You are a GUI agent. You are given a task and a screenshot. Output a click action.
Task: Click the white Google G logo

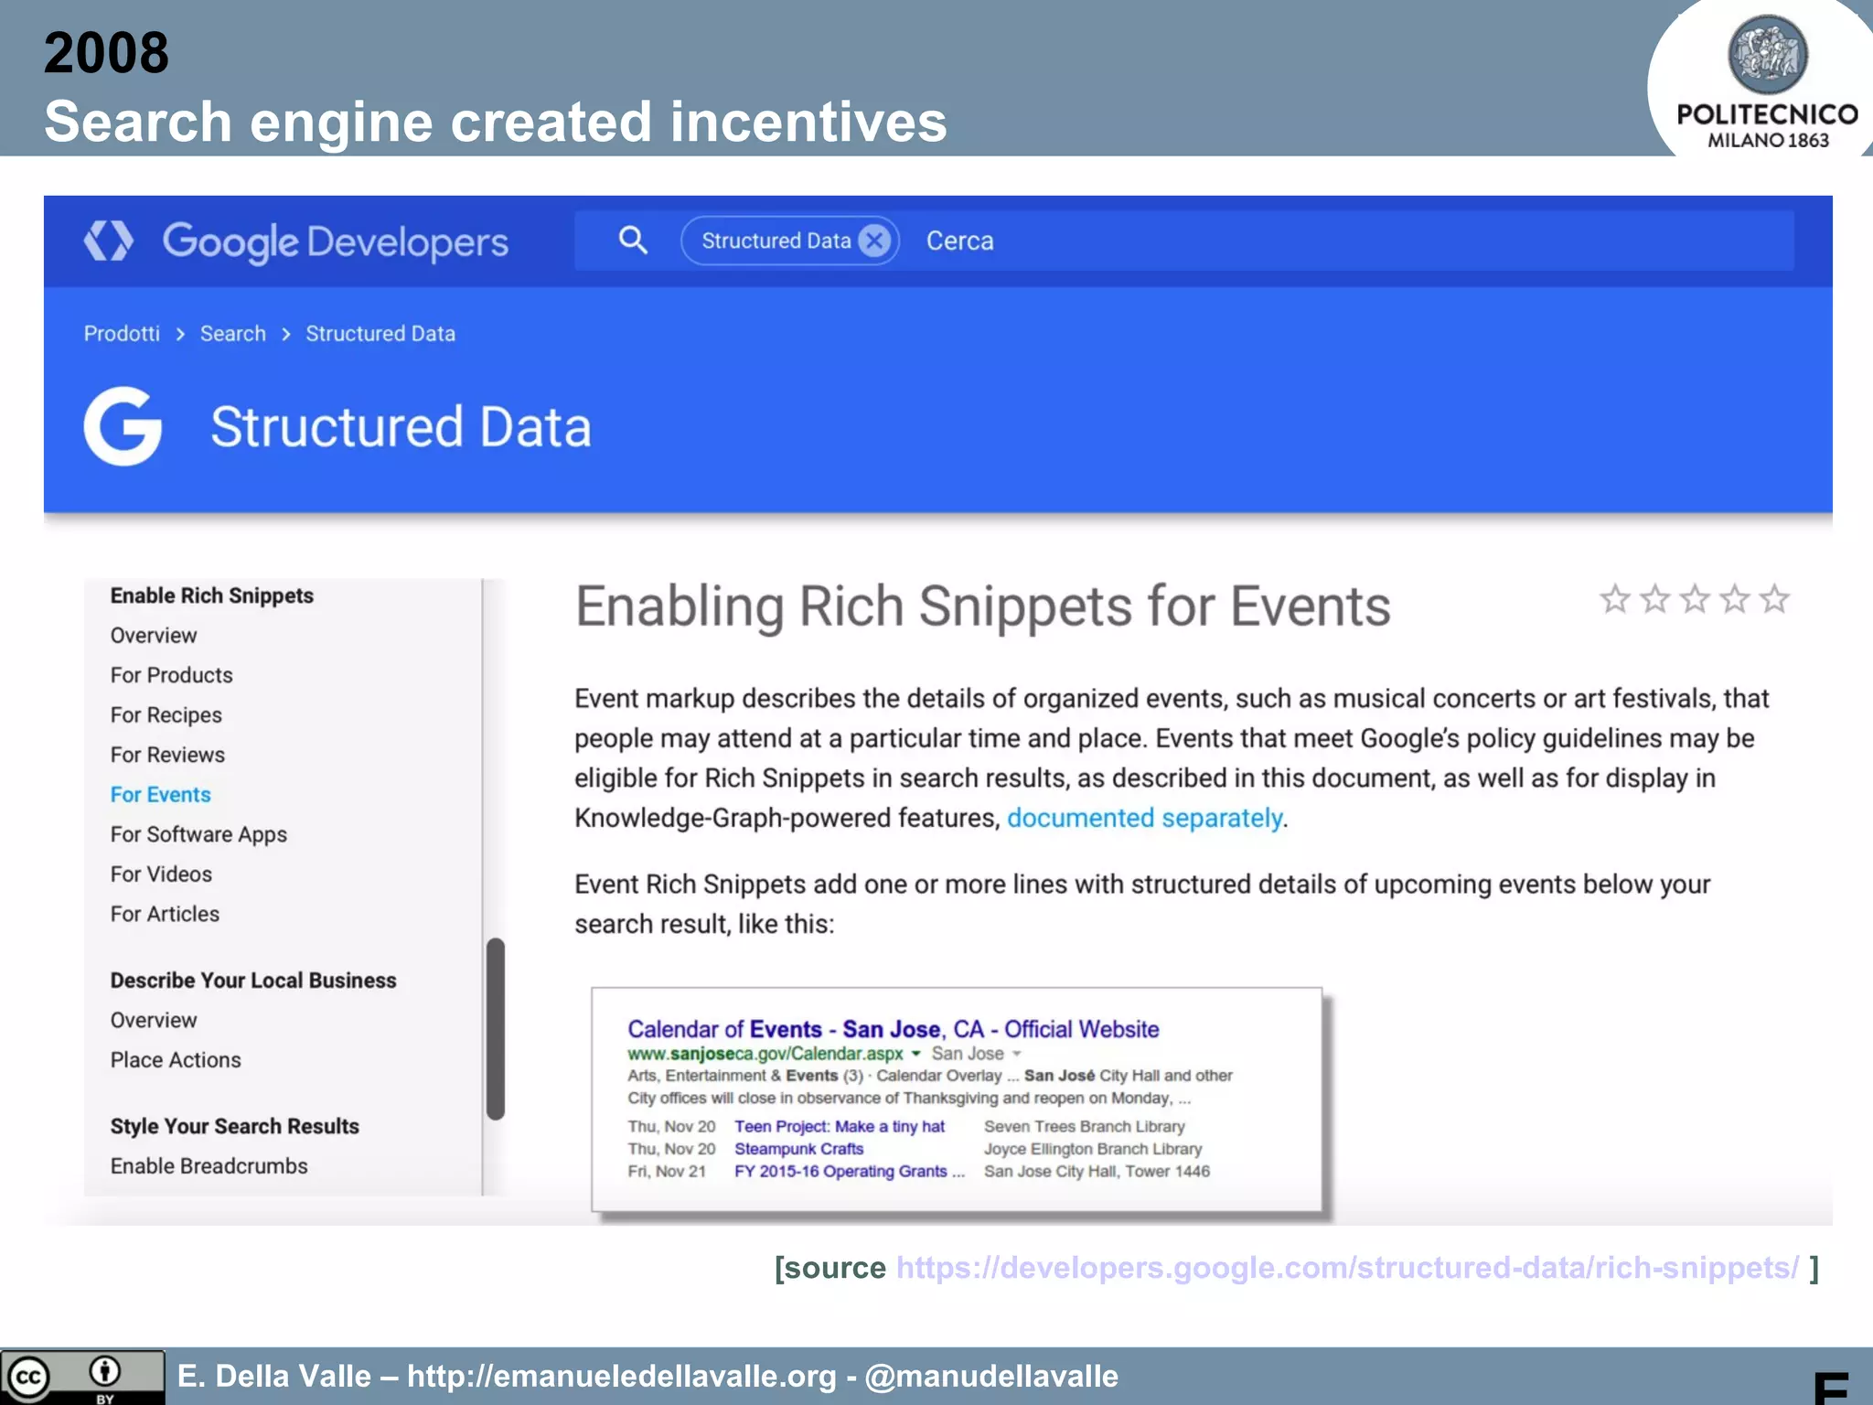point(123,426)
